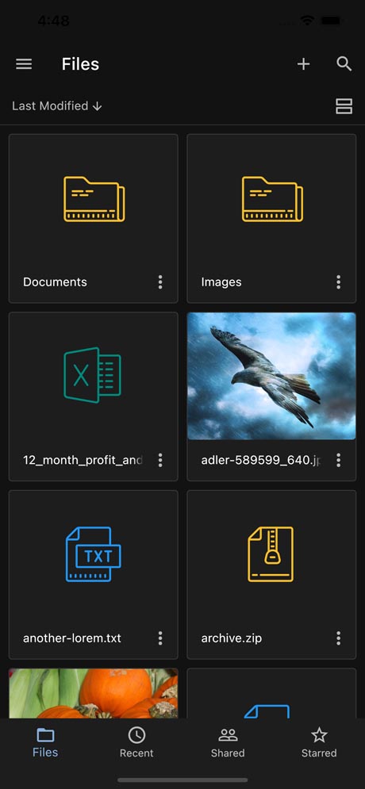Open the Documents folder

[93, 218]
